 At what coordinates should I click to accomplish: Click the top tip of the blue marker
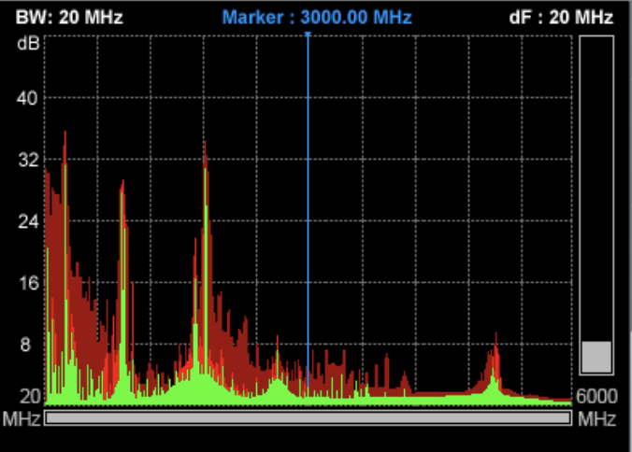tap(309, 34)
